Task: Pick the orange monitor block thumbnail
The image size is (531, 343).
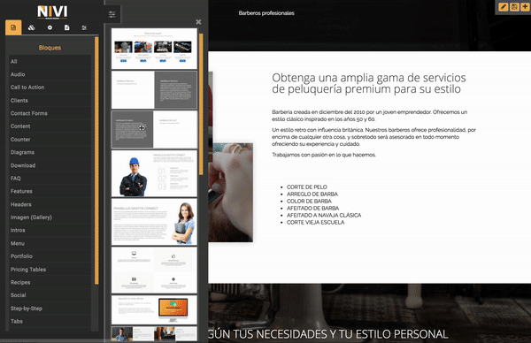Action: 154,309
